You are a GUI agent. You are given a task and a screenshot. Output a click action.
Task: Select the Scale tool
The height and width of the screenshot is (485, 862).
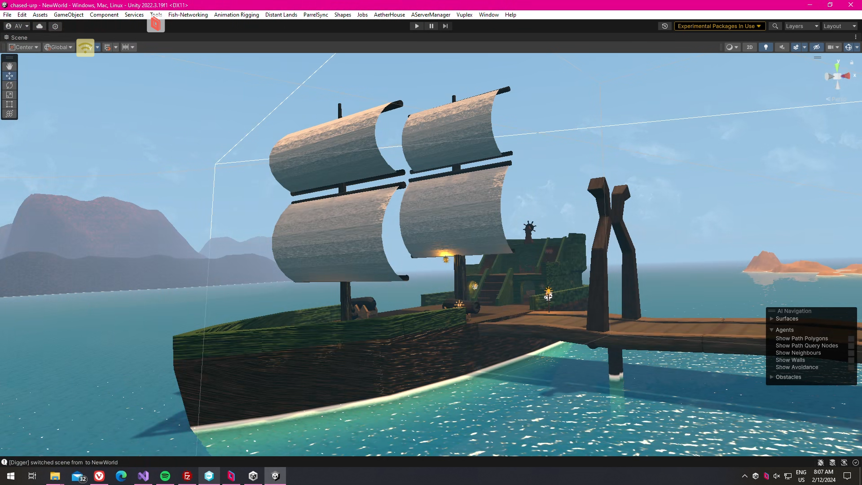tap(9, 95)
